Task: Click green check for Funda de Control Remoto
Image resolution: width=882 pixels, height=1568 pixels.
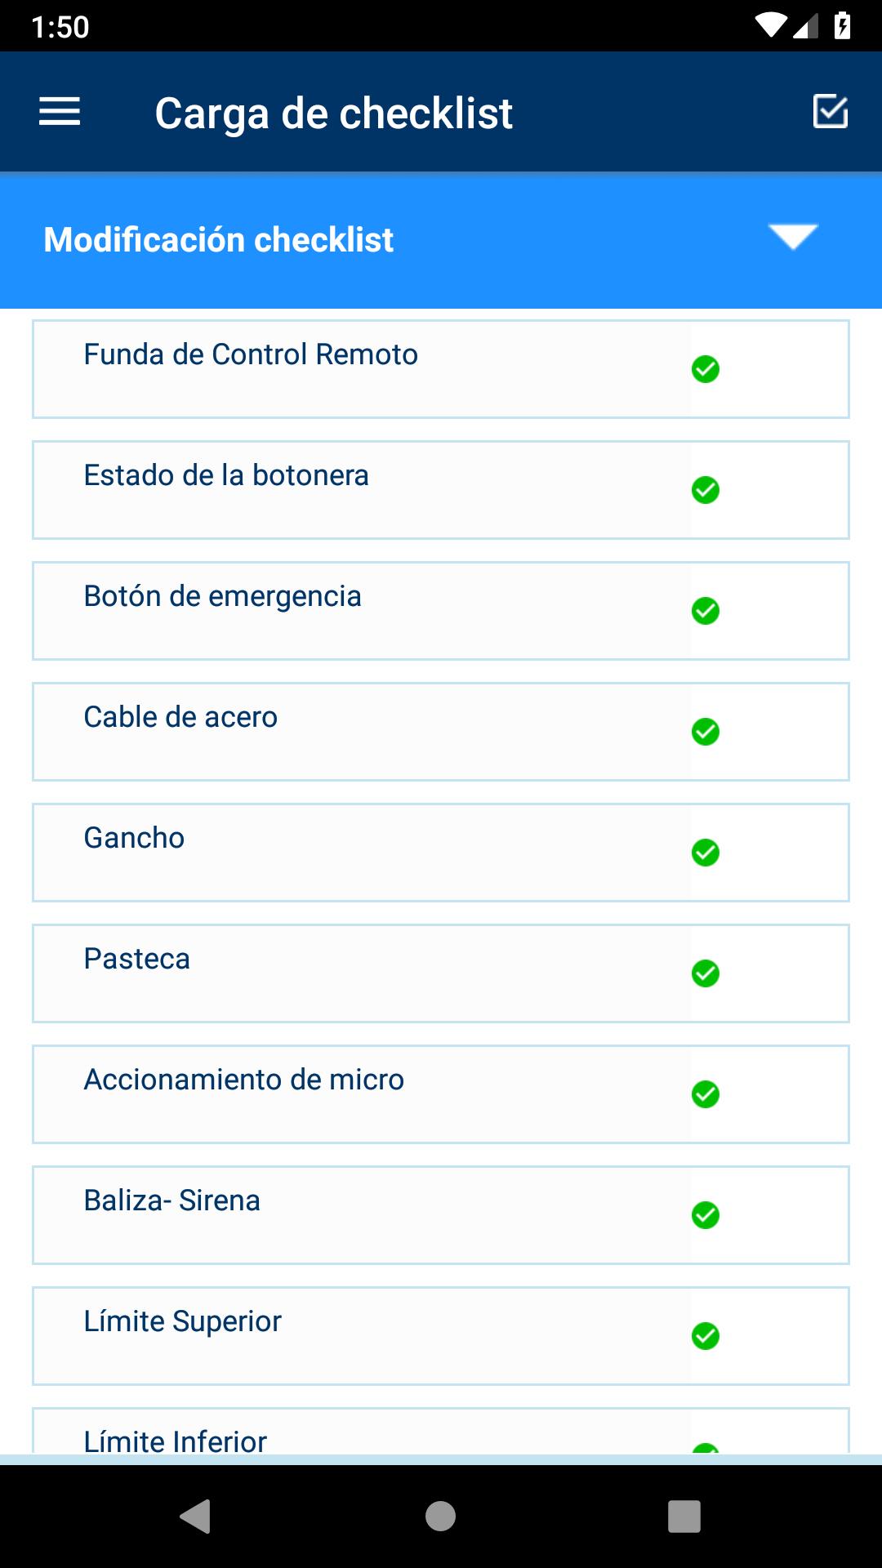Action: [706, 369]
